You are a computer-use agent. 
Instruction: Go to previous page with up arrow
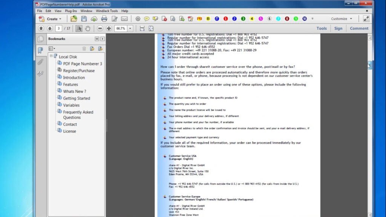pos(41,28)
